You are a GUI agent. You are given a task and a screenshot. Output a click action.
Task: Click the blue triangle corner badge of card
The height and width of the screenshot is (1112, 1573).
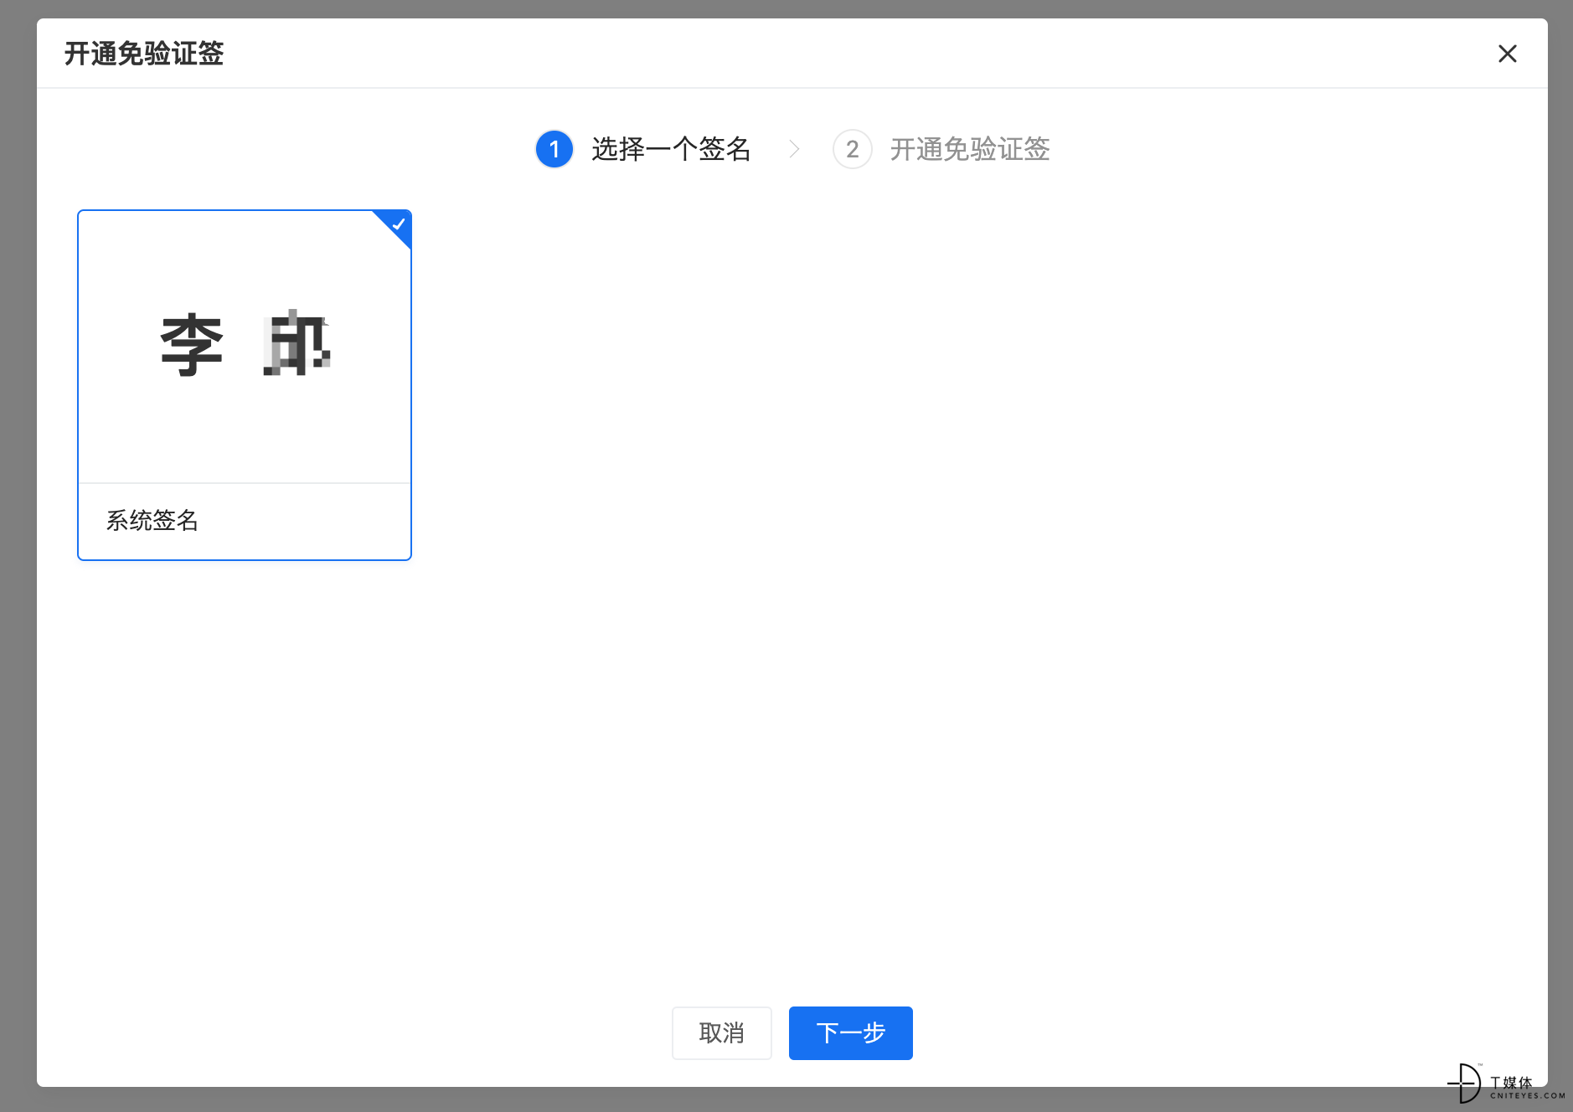pos(394,228)
